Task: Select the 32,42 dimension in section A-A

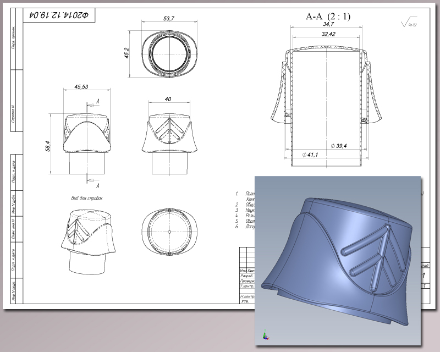Action: coord(328,34)
